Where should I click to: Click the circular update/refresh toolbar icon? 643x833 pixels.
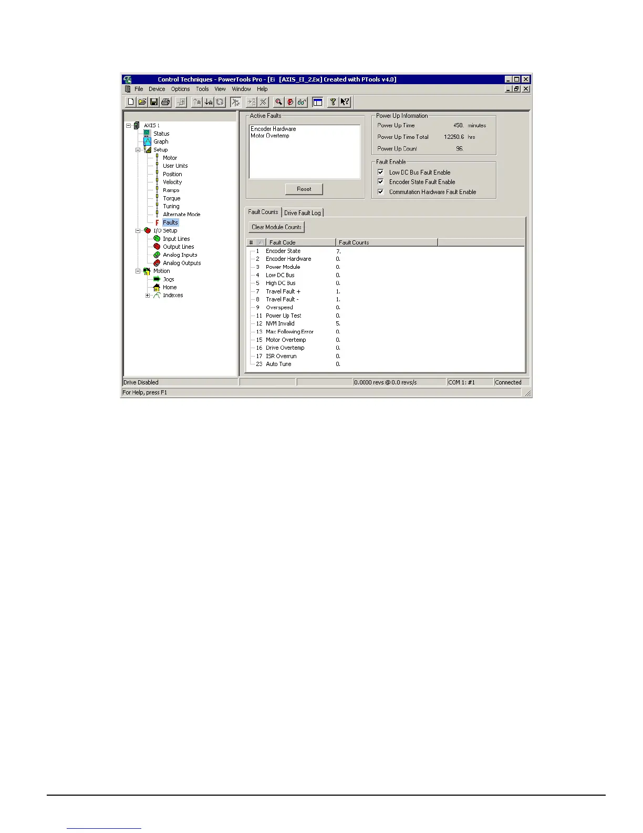[220, 102]
